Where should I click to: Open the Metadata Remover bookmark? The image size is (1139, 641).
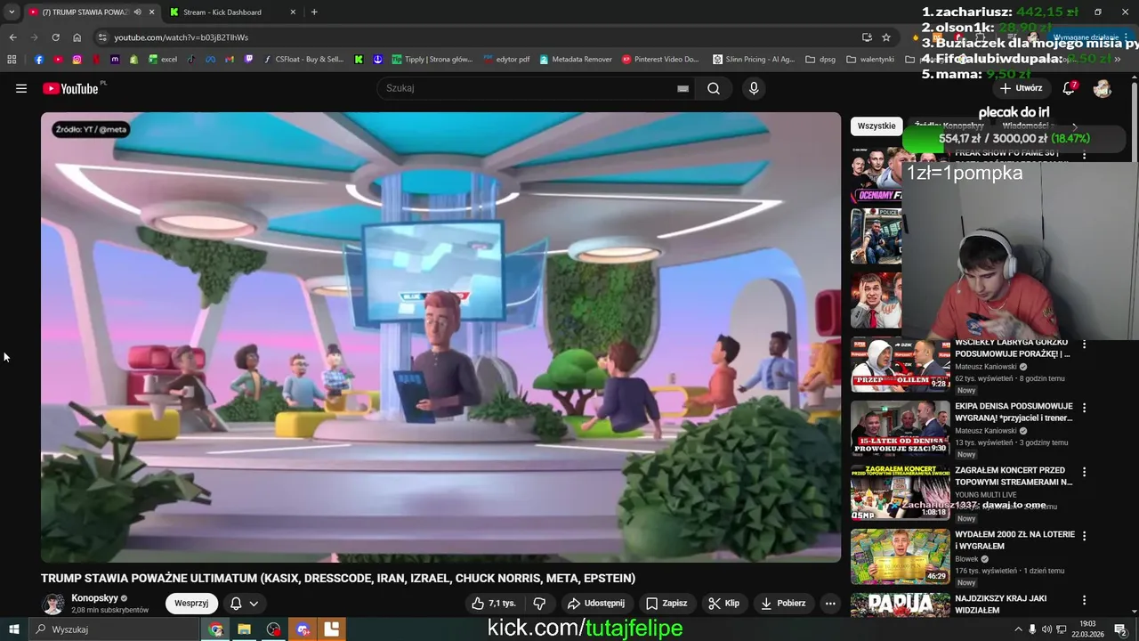click(x=575, y=60)
